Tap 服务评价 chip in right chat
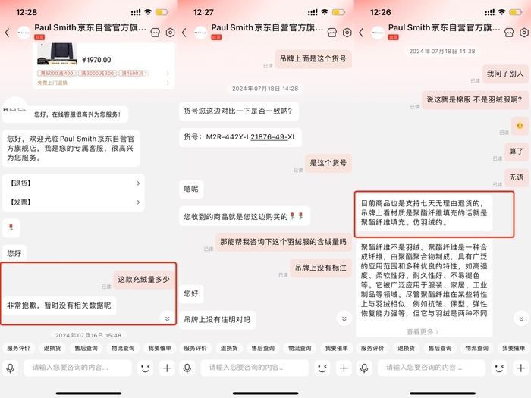 pyautogui.click(x=372, y=348)
